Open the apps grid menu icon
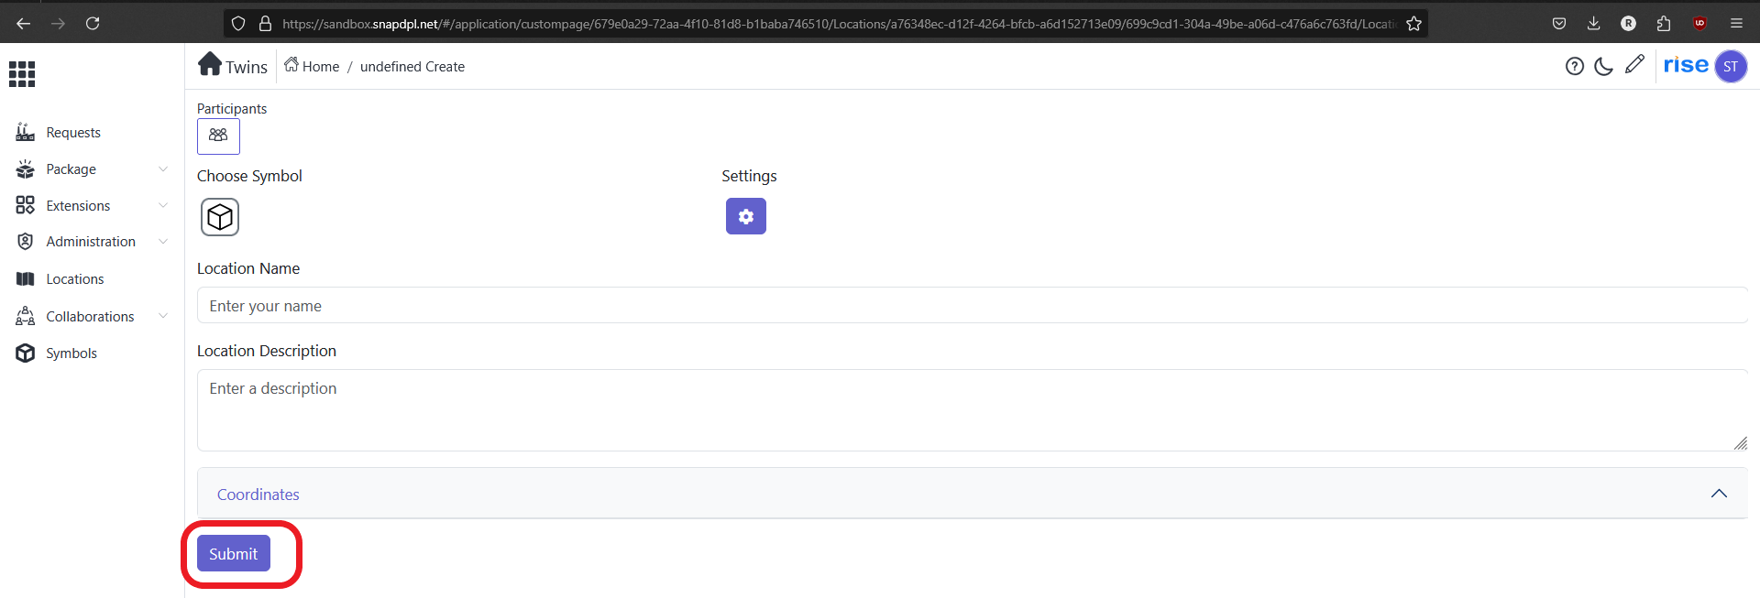Screen dimensions: 1760x598 (22, 74)
